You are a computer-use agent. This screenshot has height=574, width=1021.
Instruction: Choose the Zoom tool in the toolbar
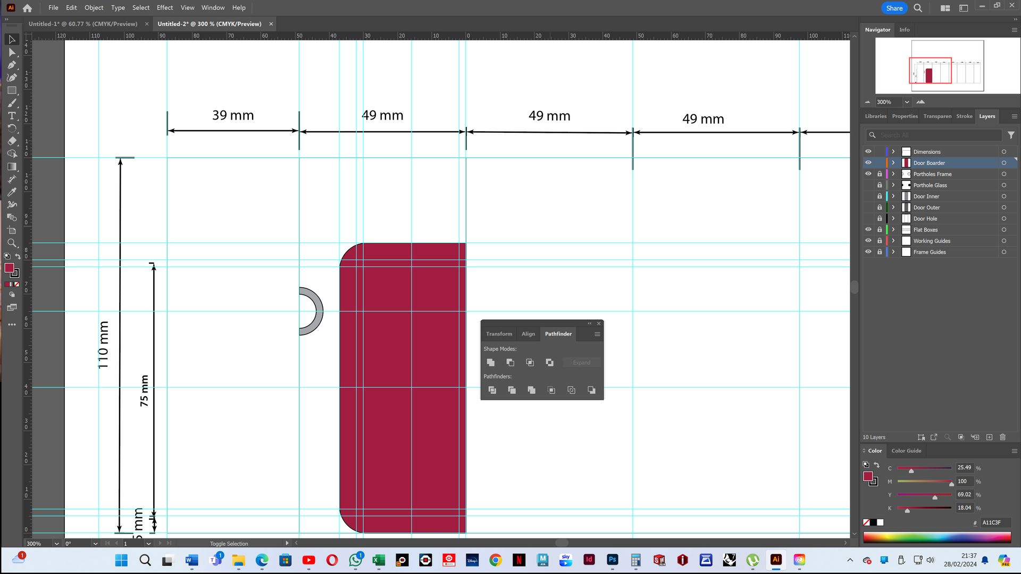click(12, 243)
